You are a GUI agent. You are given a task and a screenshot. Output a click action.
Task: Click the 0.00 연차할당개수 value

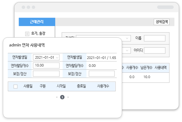click(x=92, y=66)
